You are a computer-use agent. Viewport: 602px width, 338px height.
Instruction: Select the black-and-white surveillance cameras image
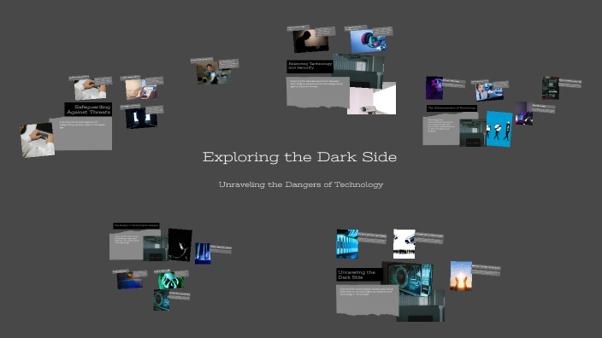coord(404,244)
